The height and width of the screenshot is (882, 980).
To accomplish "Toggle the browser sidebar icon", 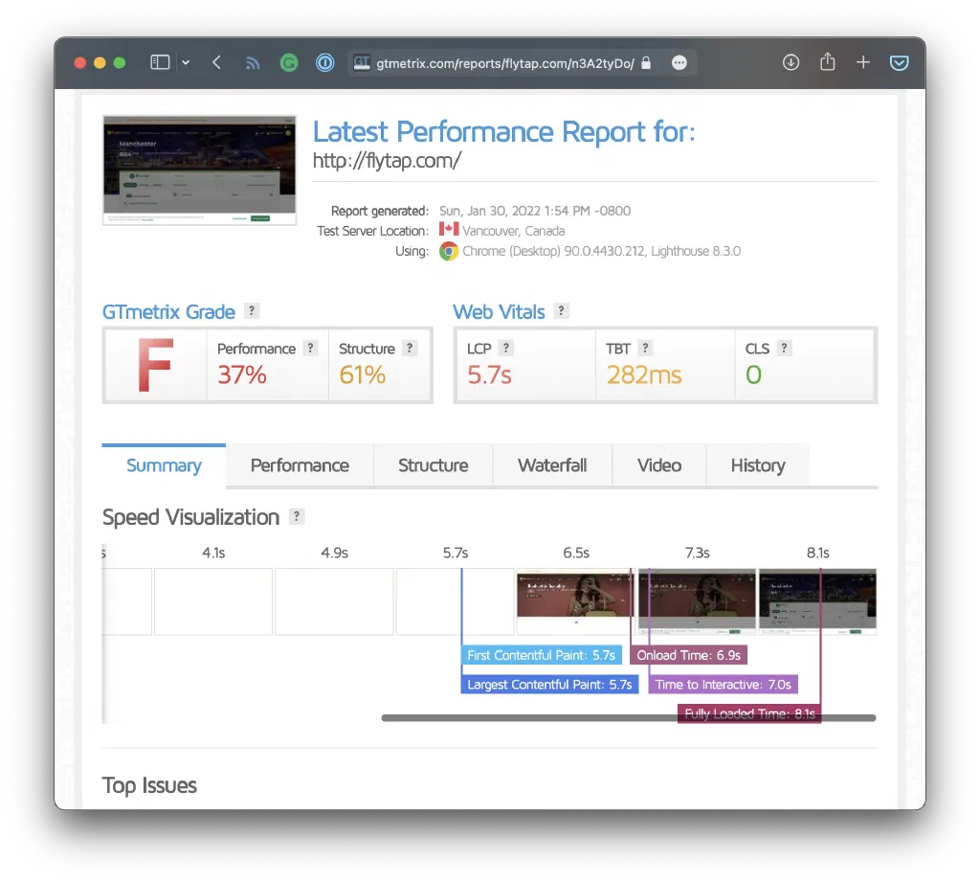I will (160, 61).
